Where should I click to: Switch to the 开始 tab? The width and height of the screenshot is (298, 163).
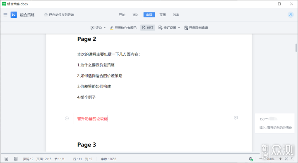click(122, 15)
